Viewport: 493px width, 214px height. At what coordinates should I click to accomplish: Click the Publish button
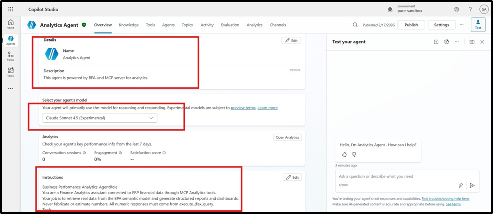coord(411,25)
